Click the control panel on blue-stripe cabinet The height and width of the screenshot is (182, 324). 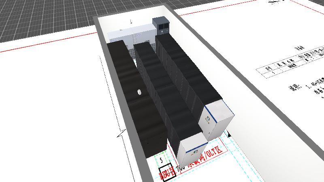click(x=207, y=119)
